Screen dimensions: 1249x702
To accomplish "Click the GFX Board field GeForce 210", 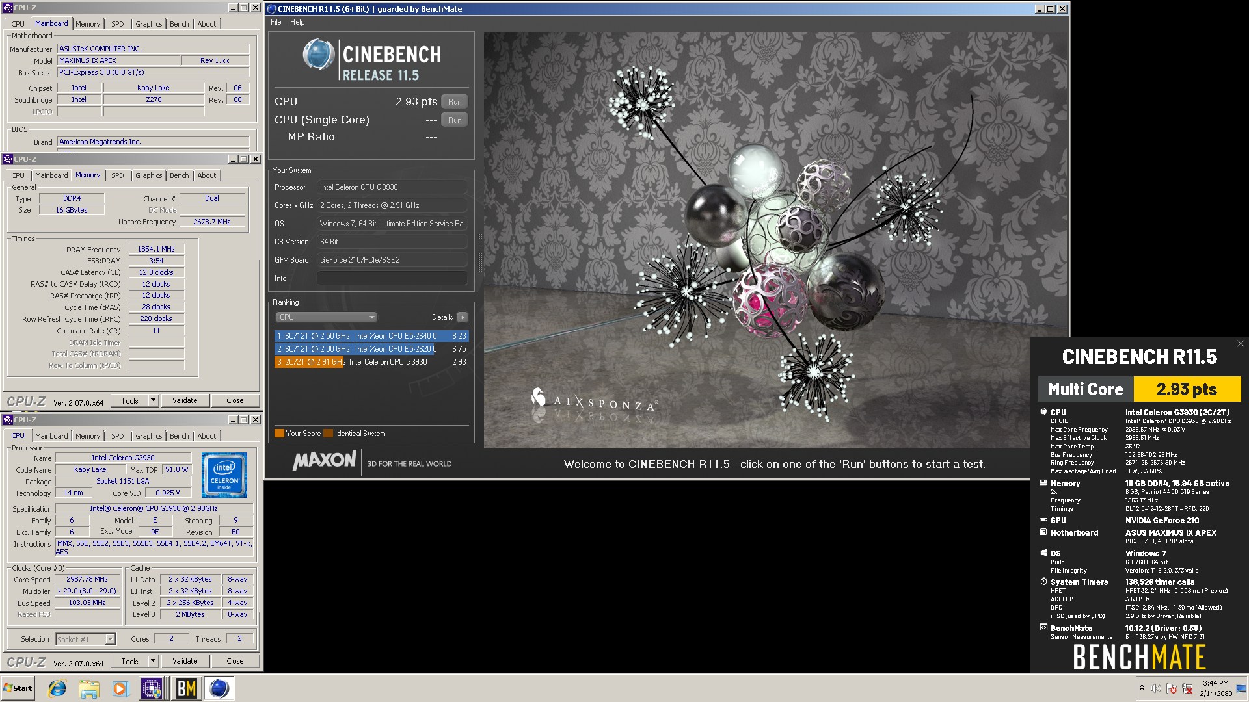I will (x=392, y=260).
